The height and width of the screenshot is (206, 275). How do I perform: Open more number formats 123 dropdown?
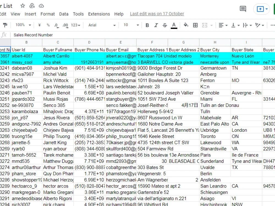click(76, 25)
